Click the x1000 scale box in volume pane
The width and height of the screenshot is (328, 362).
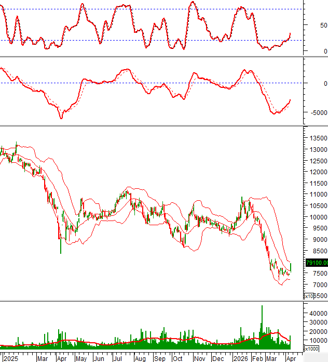[x=311, y=348]
